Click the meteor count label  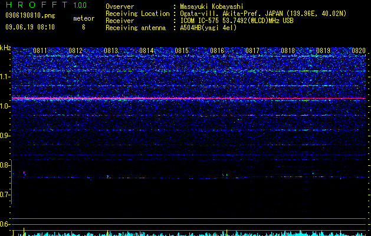click(84, 18)
